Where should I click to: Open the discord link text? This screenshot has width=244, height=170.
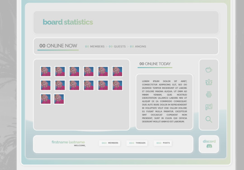pos(209,141)
